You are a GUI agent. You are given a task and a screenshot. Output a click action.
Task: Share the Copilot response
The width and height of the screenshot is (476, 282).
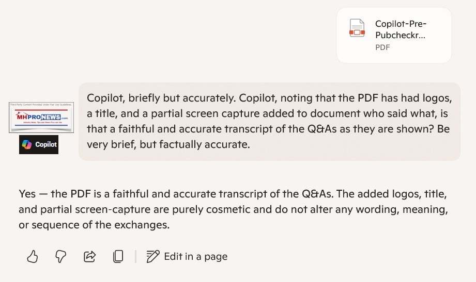89,256
